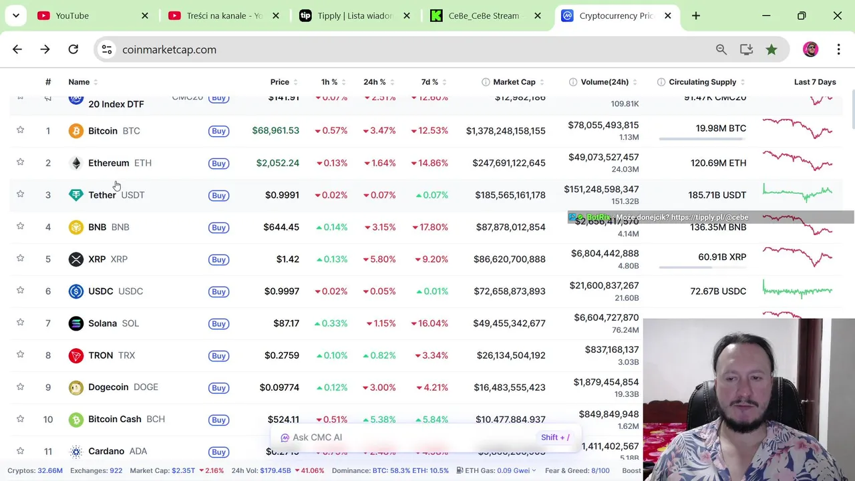
Task: Open the site information icon in address bar
Action: coord(107,49)
